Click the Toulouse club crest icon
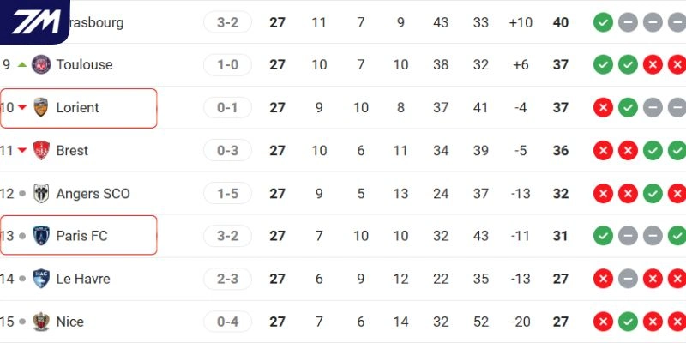This screenshot has height=343, width=686. point(40,64)
